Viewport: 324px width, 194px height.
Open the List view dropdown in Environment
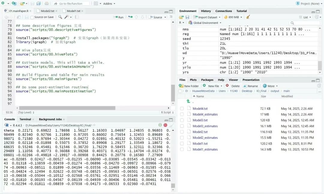point(305,17)
